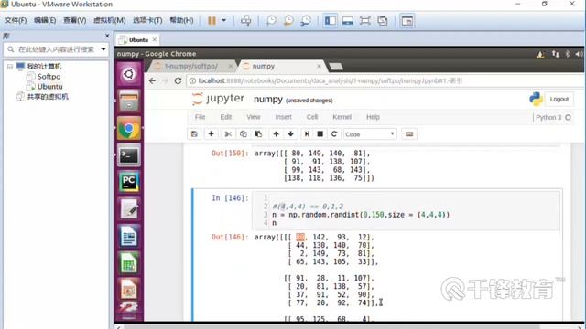Screen dimensions: 586x329
Task: Click the Jupyter logo link
Action: [x=218, y=99]
